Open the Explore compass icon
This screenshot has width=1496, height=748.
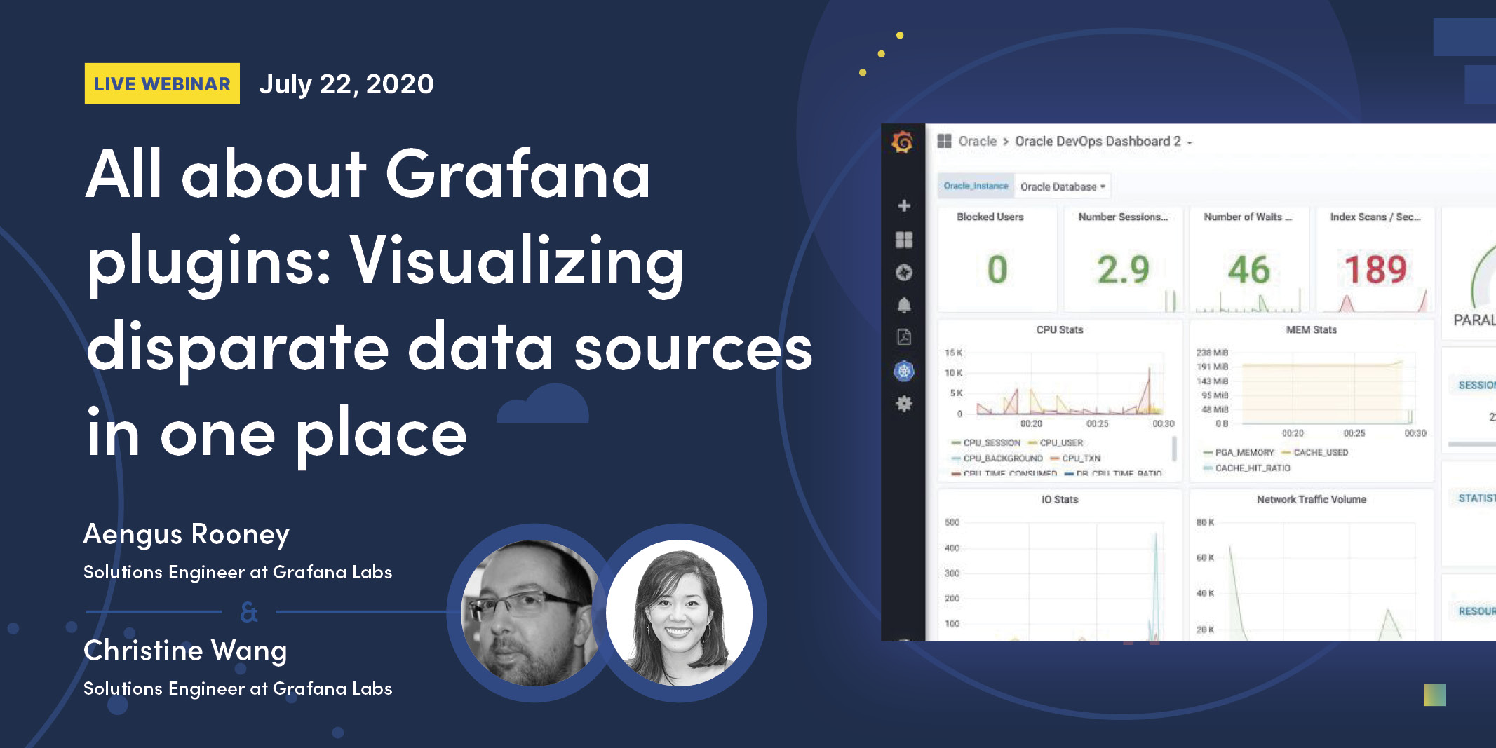tap(904, 272)
